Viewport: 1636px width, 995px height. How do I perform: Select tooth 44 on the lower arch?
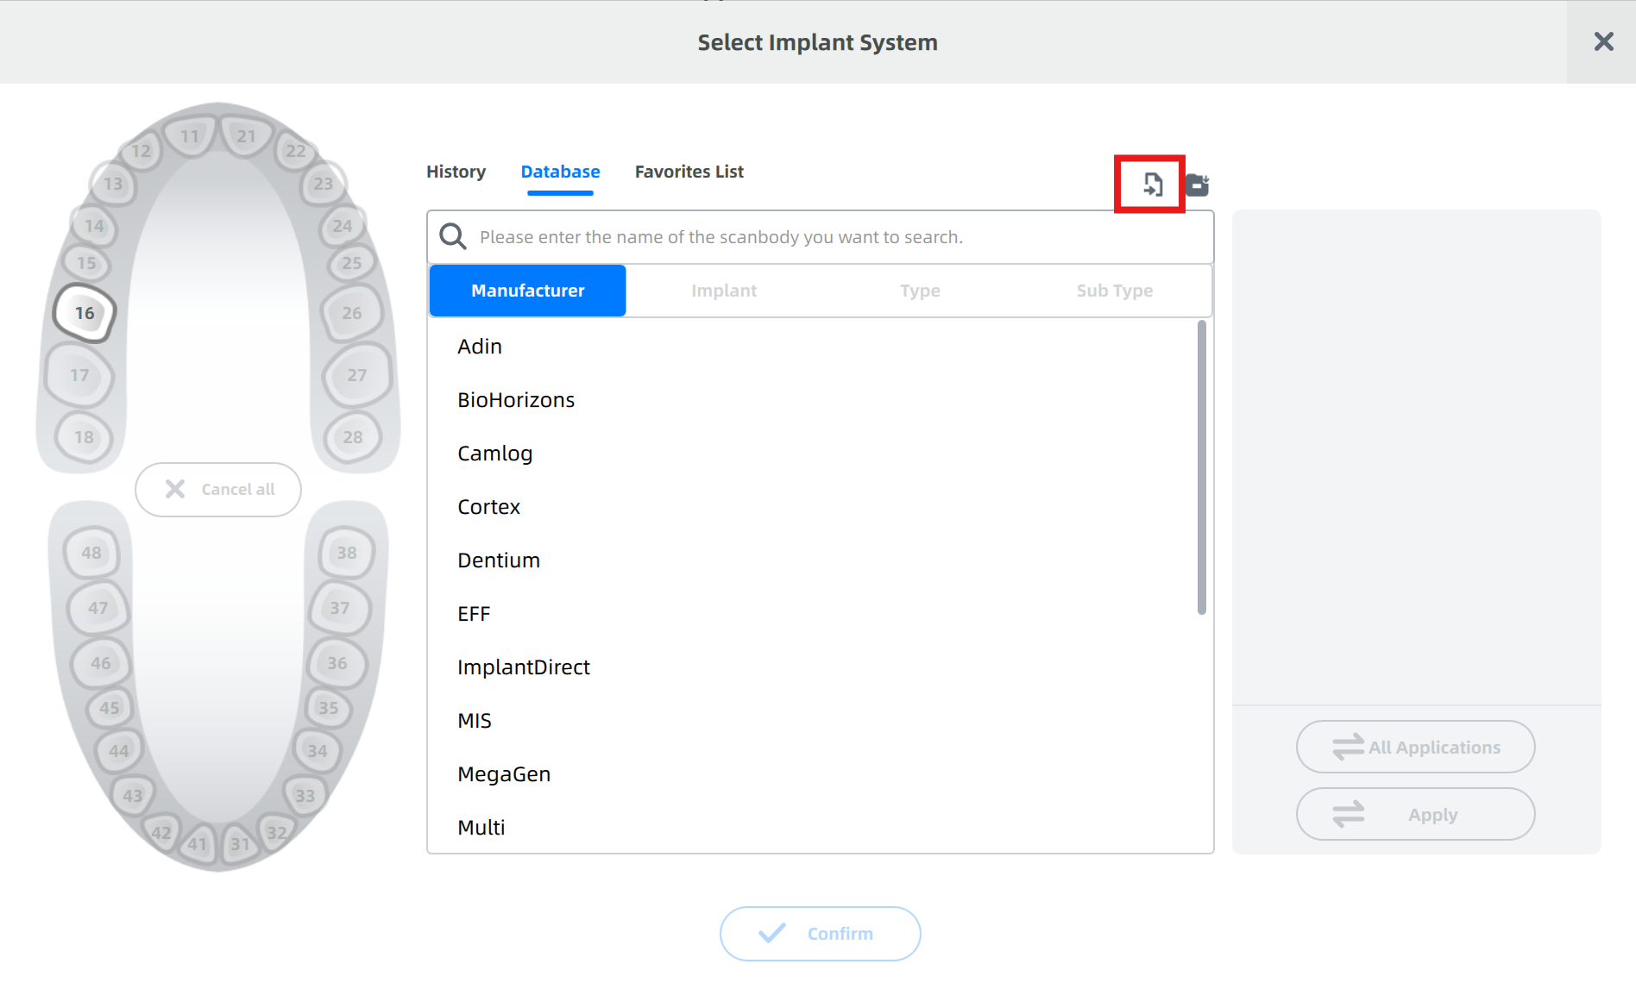point(119,751)
